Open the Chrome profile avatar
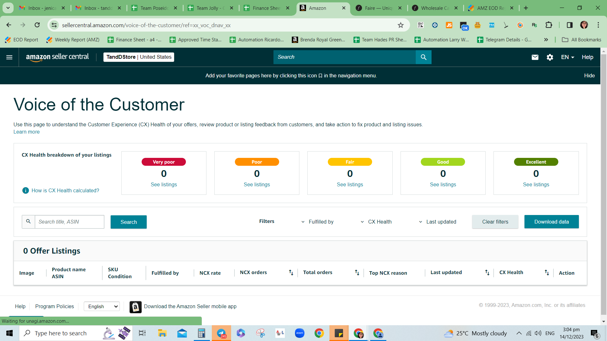607x341 pixels. pyautogui.click(x=584, y=25)
